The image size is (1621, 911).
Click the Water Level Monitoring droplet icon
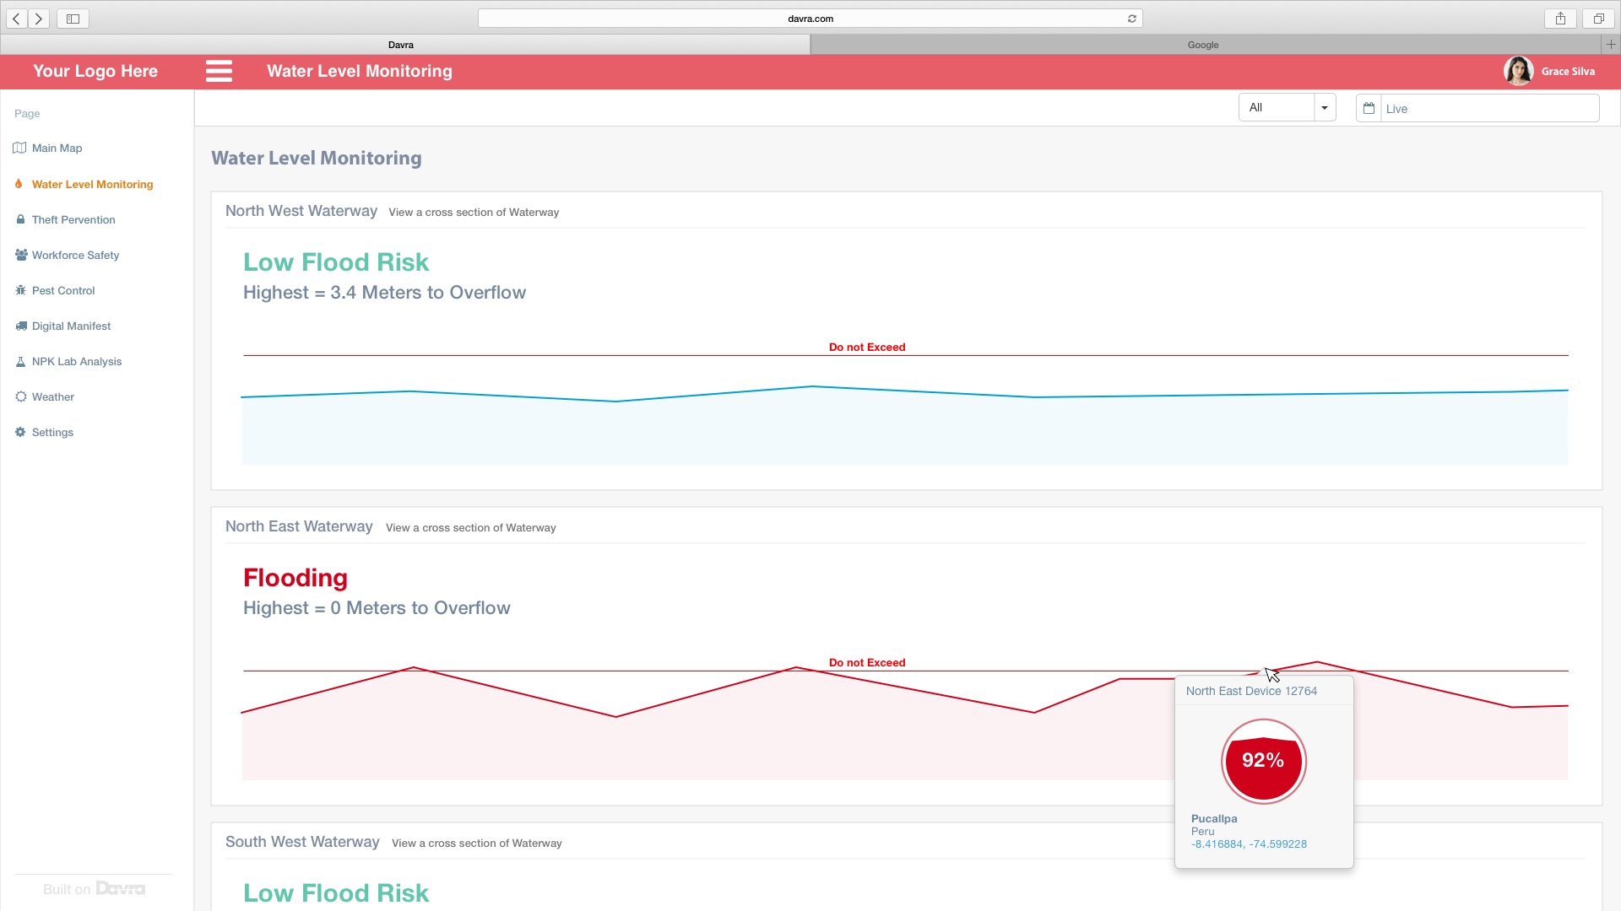[19, 184]
